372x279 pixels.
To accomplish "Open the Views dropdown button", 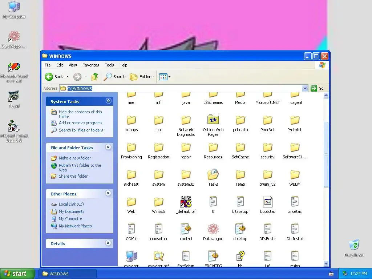I will point(165,77).
